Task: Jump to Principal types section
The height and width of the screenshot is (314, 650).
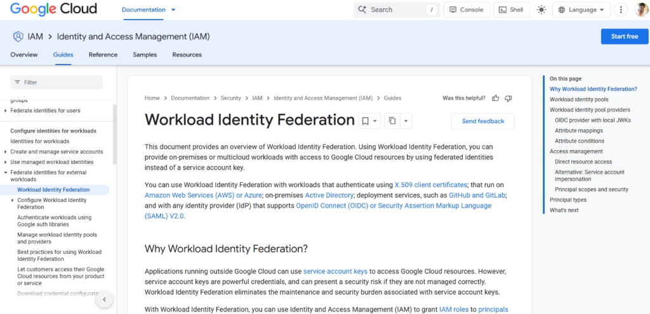Action: point(568,199)
